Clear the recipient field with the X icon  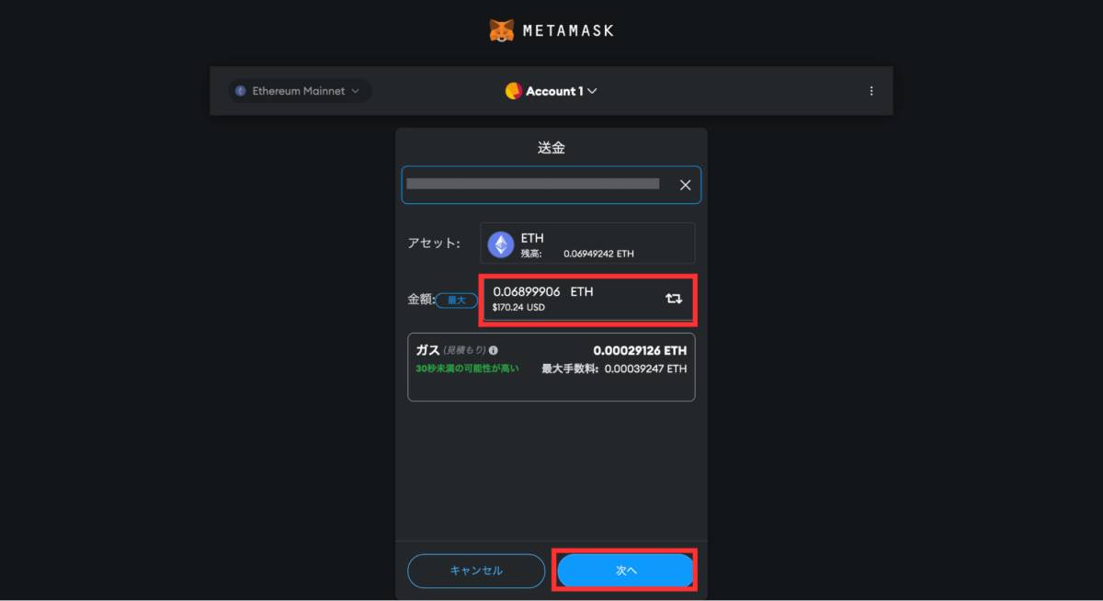tap(685, 185)
